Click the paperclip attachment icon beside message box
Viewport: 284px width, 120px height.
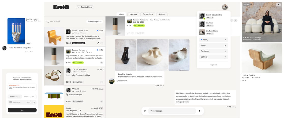(145, 111)
